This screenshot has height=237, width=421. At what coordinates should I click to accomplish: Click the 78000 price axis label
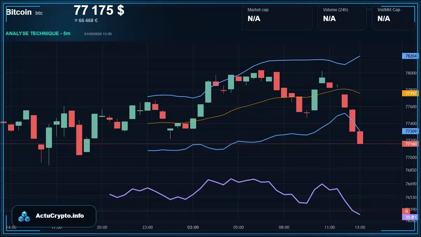click(411, 73)
